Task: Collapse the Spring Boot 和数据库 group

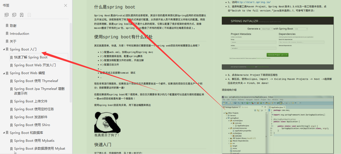Action: [4, 133]
